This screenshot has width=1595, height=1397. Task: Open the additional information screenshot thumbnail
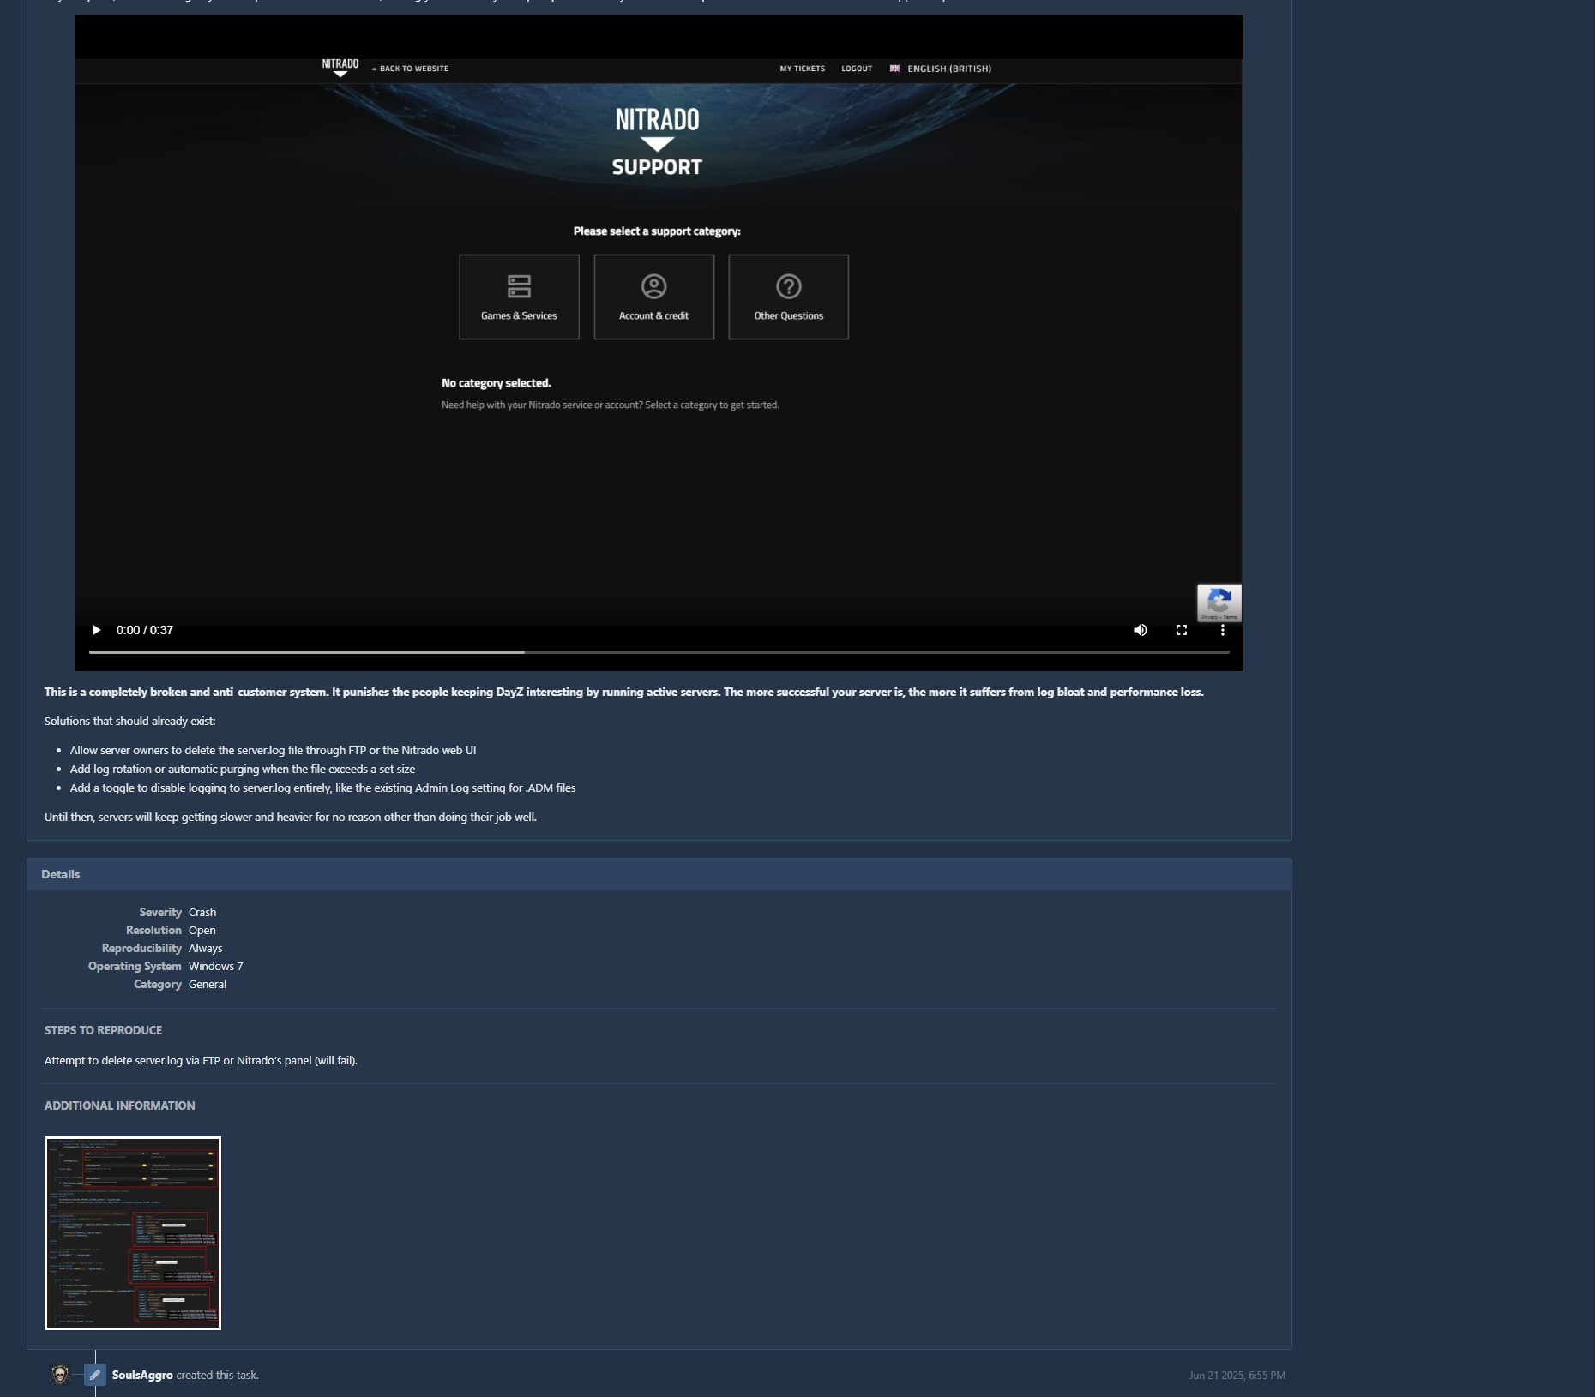click(x=133, y=1233)
